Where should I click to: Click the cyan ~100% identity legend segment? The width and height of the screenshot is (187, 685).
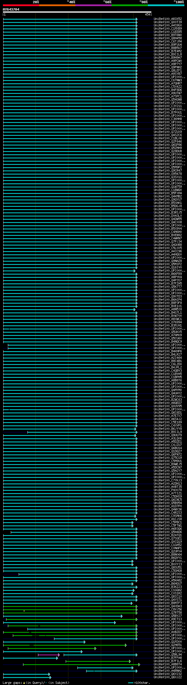pyautogui.click(x=166, y=5)
